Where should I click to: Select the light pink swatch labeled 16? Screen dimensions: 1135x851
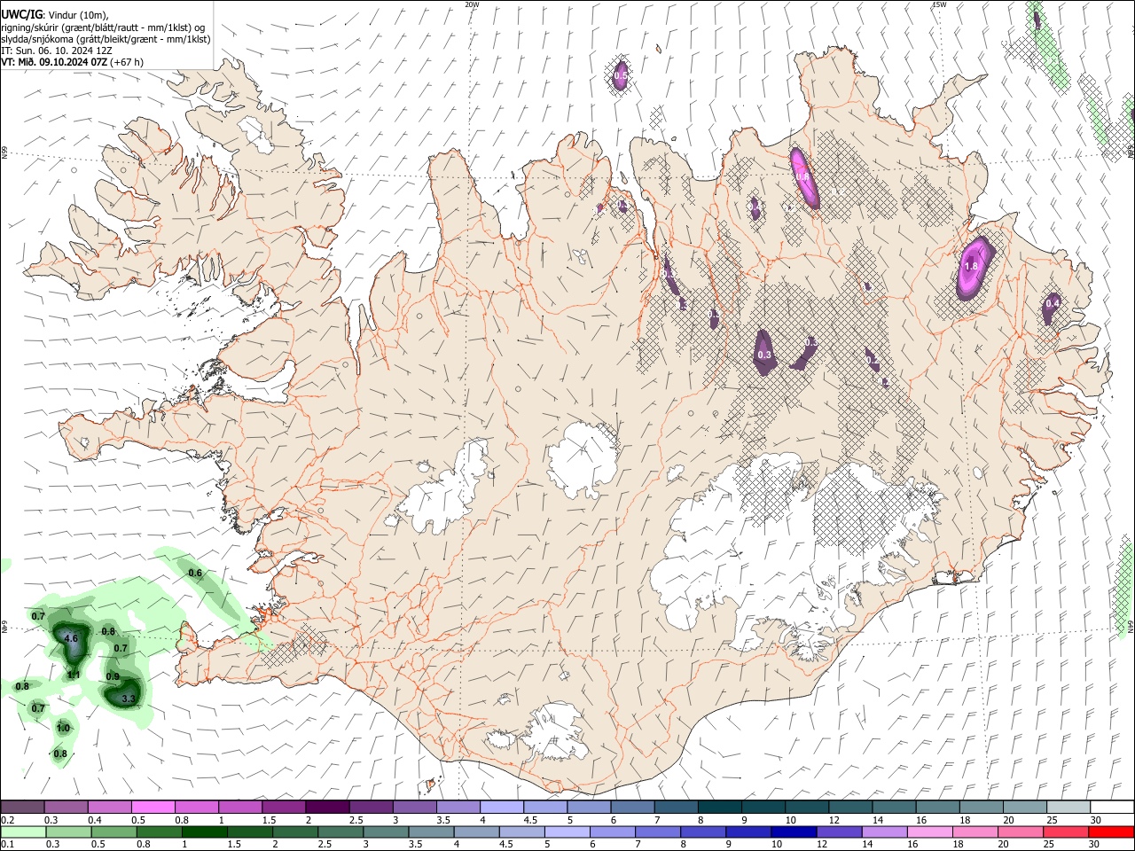click(x=929, y=832)
